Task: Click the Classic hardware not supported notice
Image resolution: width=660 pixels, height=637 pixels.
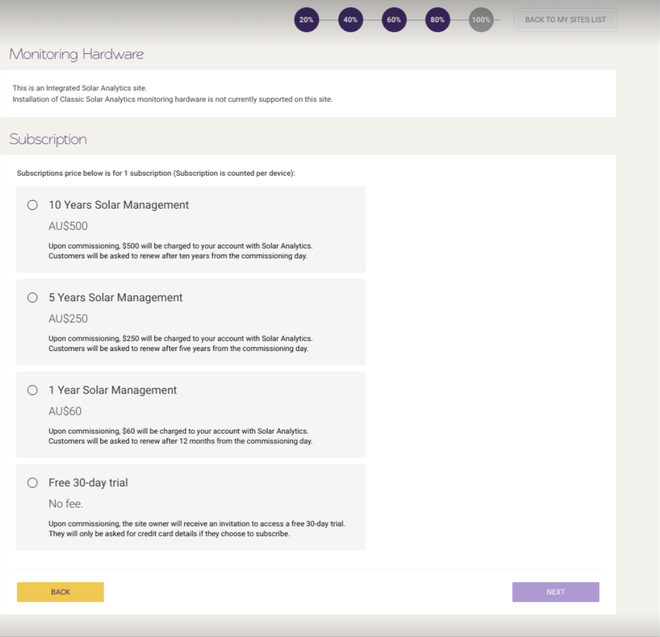Action: coord(173,99)
